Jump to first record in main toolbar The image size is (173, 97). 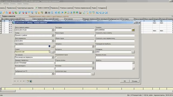tap(97, 13)
